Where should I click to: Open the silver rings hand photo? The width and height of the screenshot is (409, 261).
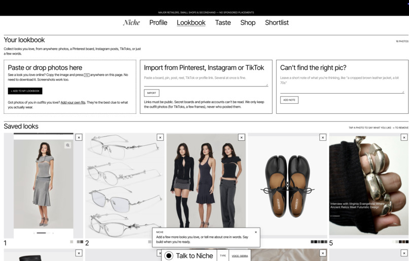(368, 185)
